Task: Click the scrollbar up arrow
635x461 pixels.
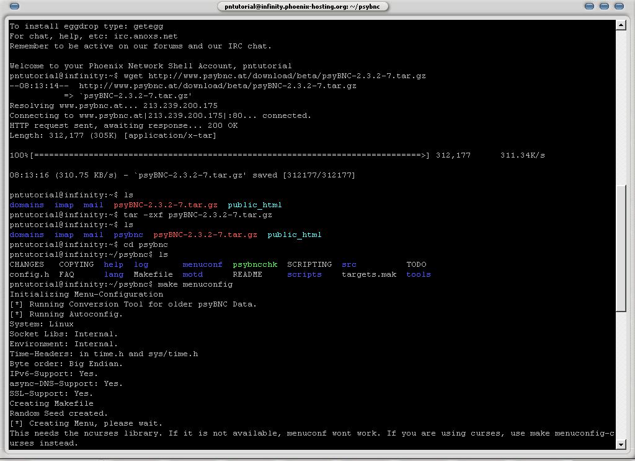Action: click(621, 25)
